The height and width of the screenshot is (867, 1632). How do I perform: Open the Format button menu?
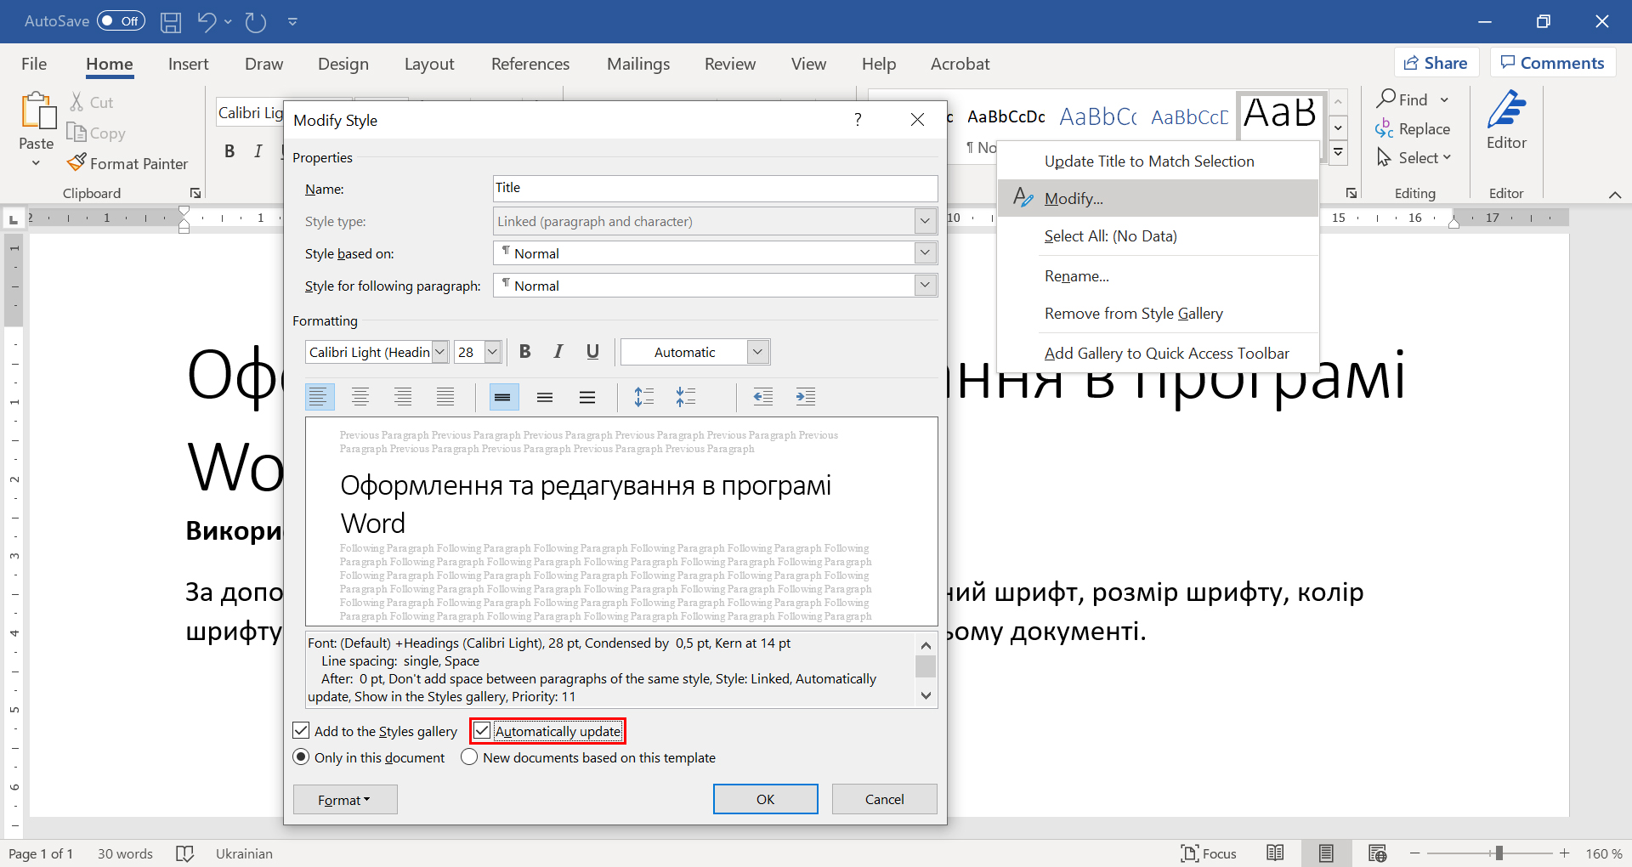344,800
